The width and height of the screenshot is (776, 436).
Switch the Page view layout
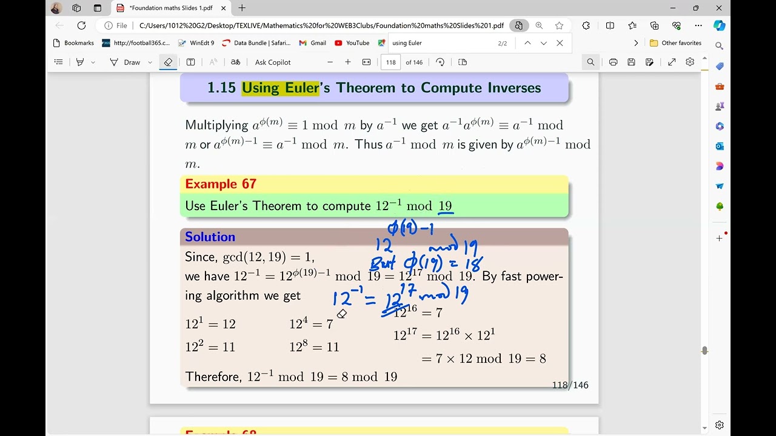pos(463,62)
